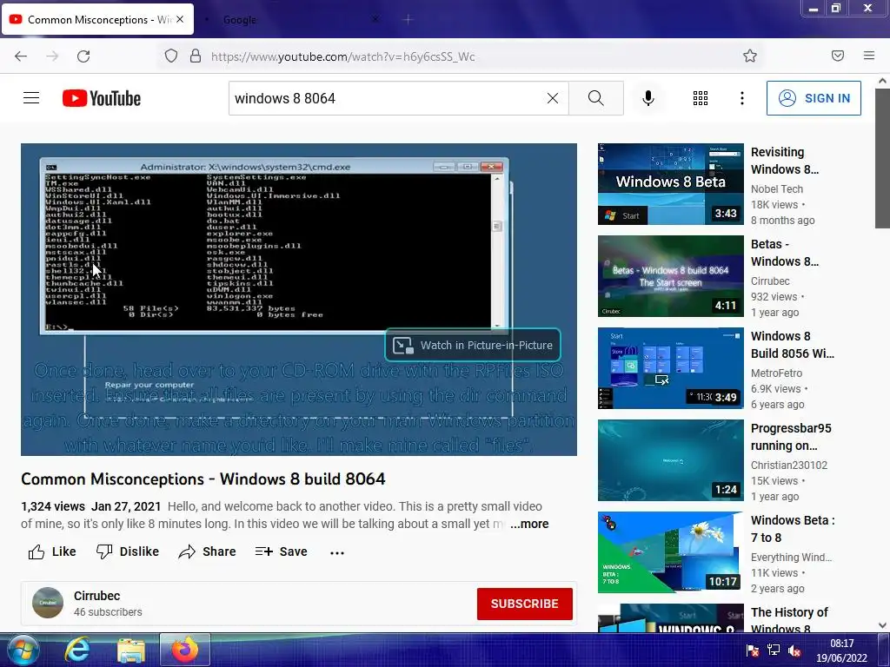Screen dimensions: 890x667
Task: Bookmark page with star icon
Action: [x=750, y=56]
